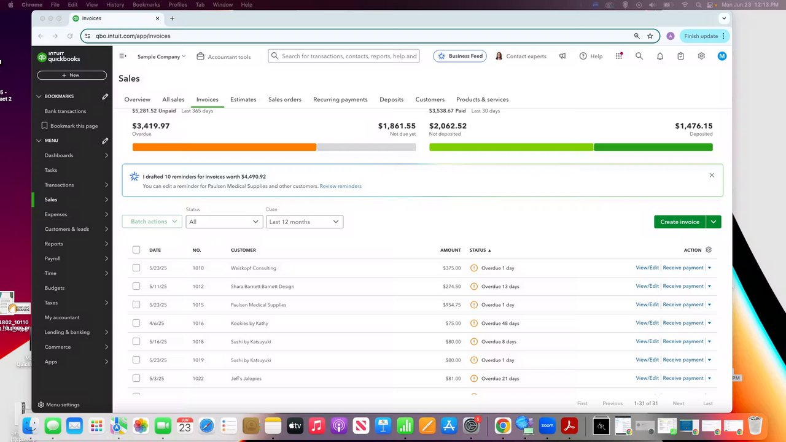This screenshot has width=786, height=442.
Task: Open the Customers tab
Action: tap(430, 99)
